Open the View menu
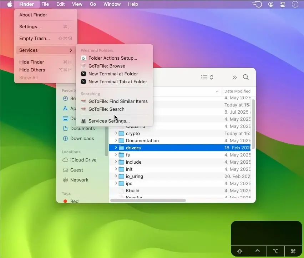This screenshot has height=258, width=304. click(x=77, y=4)
